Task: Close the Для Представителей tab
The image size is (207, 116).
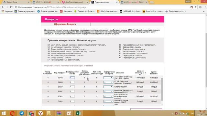Action: [87, 2]
